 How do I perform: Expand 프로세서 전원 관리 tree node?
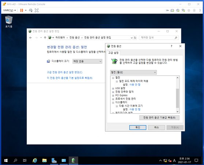pyautogui.click(x=113, y=99)
